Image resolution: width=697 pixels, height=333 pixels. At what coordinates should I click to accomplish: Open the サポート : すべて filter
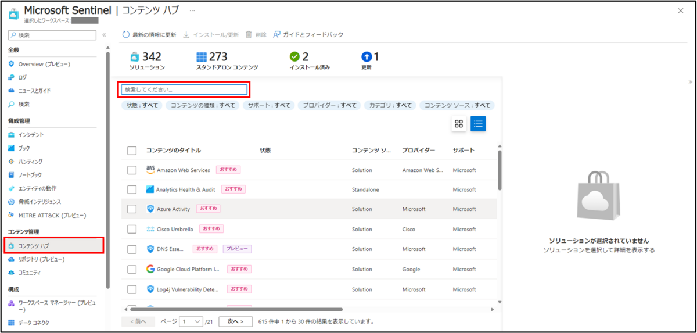[x=268, y=105]
